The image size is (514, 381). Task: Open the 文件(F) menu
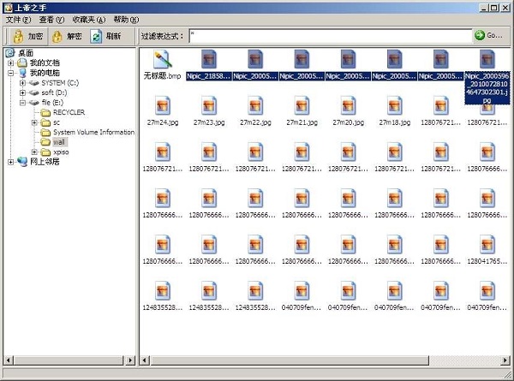click(18, 19)
